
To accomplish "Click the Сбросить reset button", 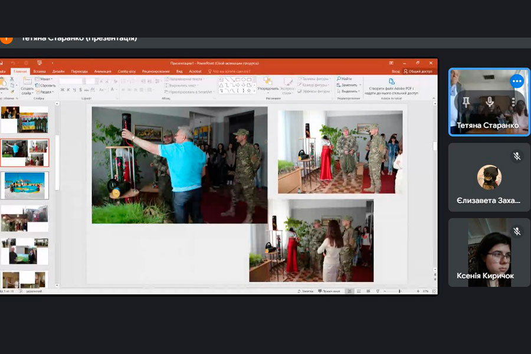I will tap(47, 86).
